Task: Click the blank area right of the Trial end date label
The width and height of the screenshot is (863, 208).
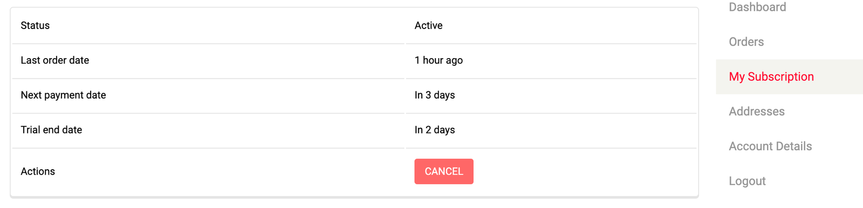Action: click(243, 130)
